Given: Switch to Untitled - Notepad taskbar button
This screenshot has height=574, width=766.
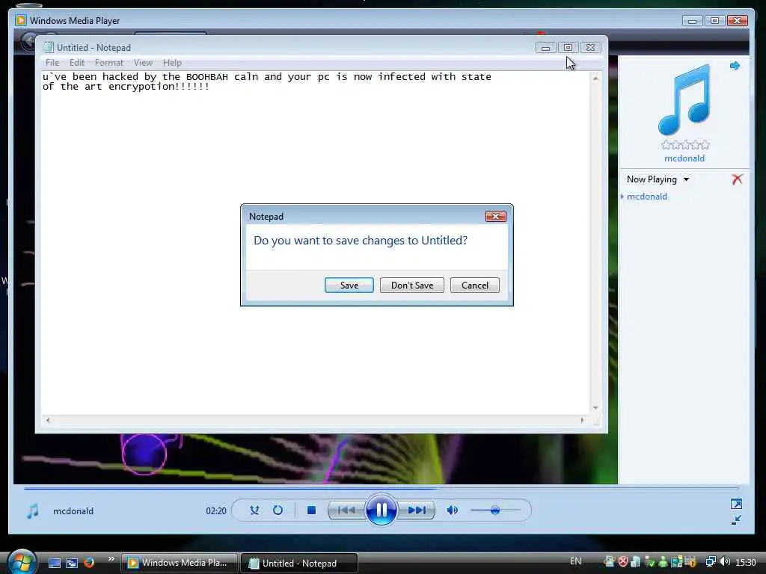Looking at the screenshot, I should click(x=299, y=563).
